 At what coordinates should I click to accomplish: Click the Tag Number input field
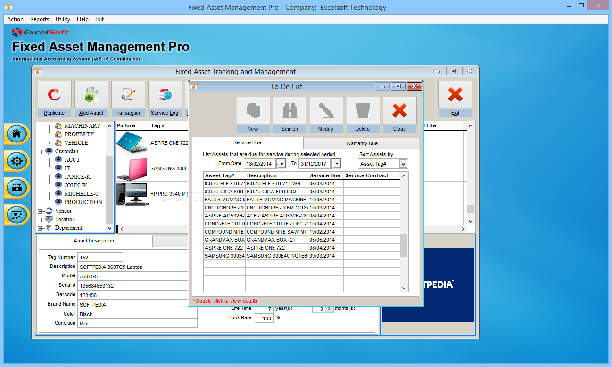click(x=100, y=258)
